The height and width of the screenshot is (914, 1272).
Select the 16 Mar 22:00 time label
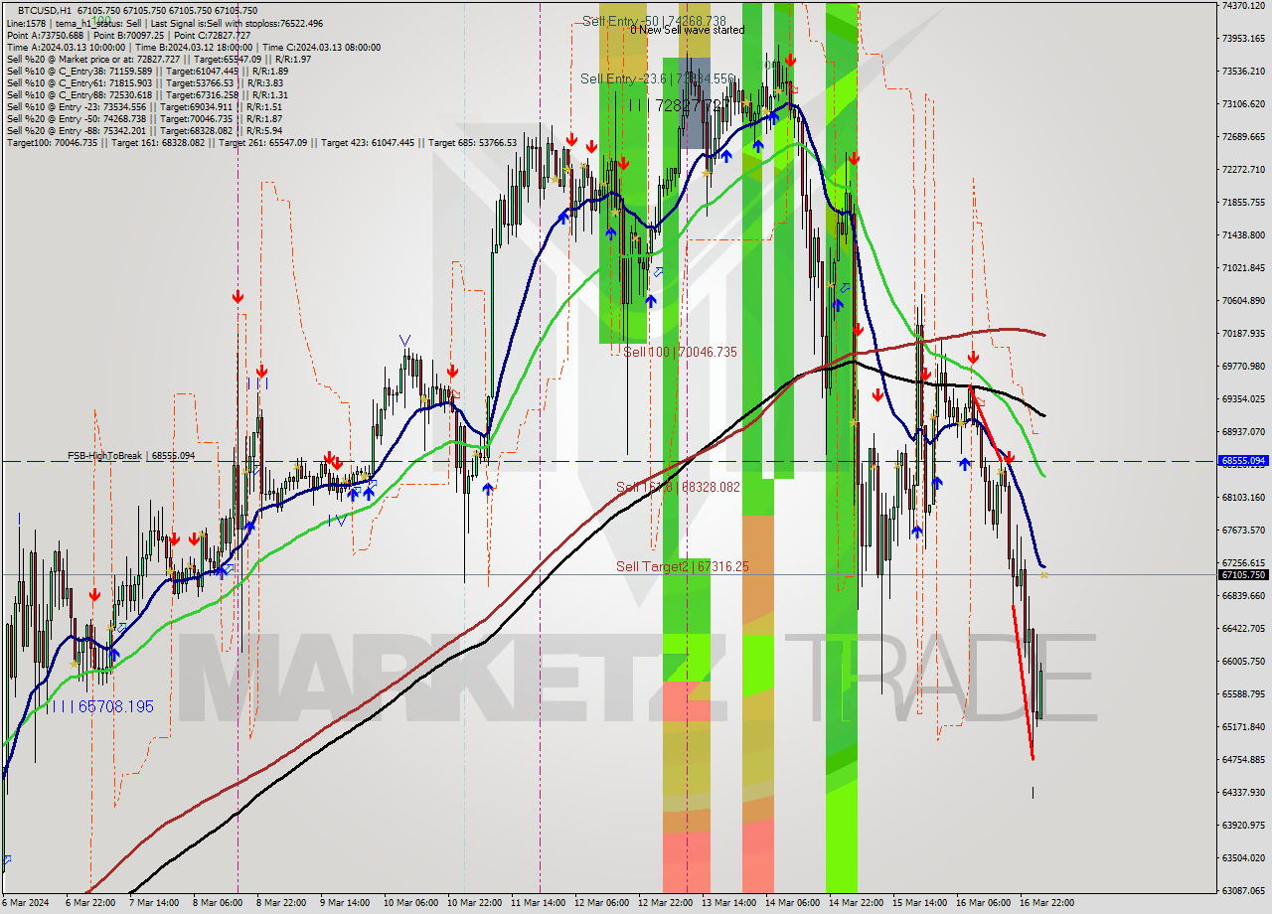pyautogui.click(x=1046, y=903)
